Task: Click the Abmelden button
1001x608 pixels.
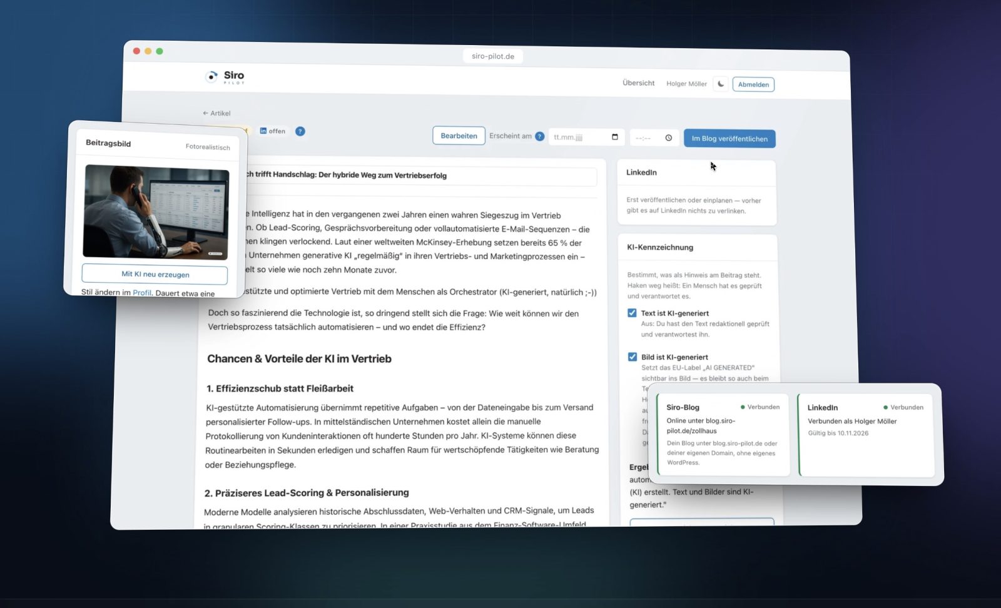Action: click(x=753, y=84)
